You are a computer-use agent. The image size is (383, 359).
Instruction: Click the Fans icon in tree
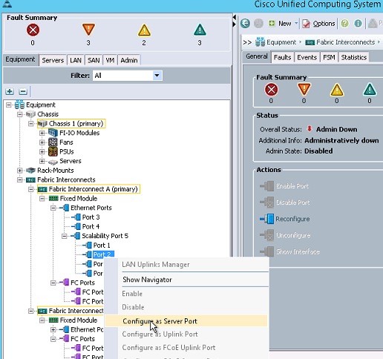53,142
